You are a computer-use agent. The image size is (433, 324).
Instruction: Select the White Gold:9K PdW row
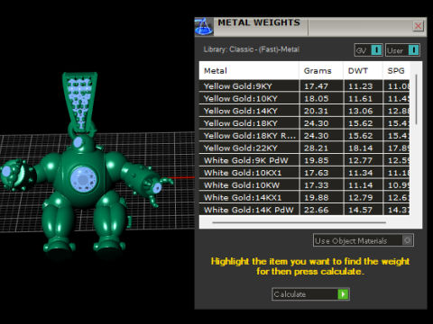(304, 160)
